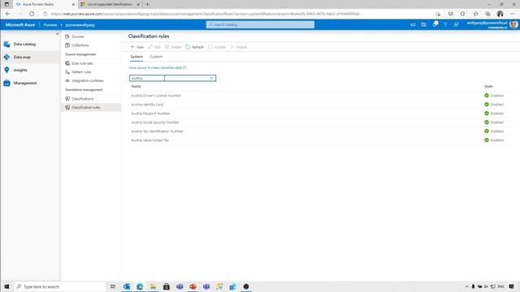This screenshot has width=520, height=292.
Task: Sort by the State column header
Action: click(488, 87)
